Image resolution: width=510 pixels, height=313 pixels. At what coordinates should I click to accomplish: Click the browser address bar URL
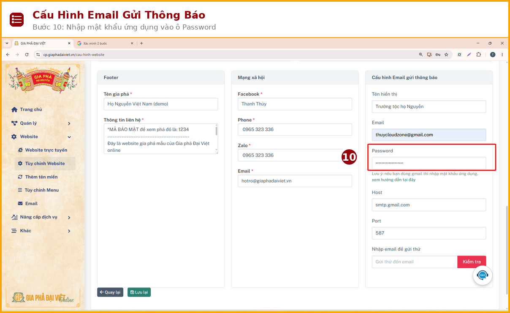click(74, 54)
